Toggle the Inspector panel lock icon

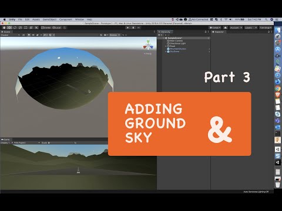click(268, 32)
